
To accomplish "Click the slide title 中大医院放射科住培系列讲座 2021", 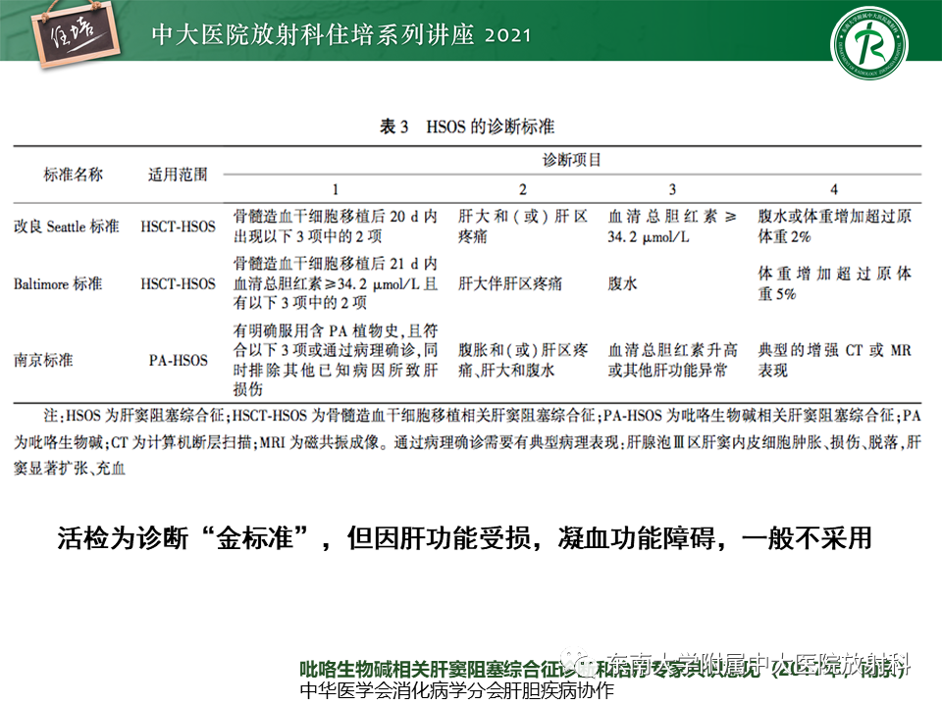I will click(341, 34).
